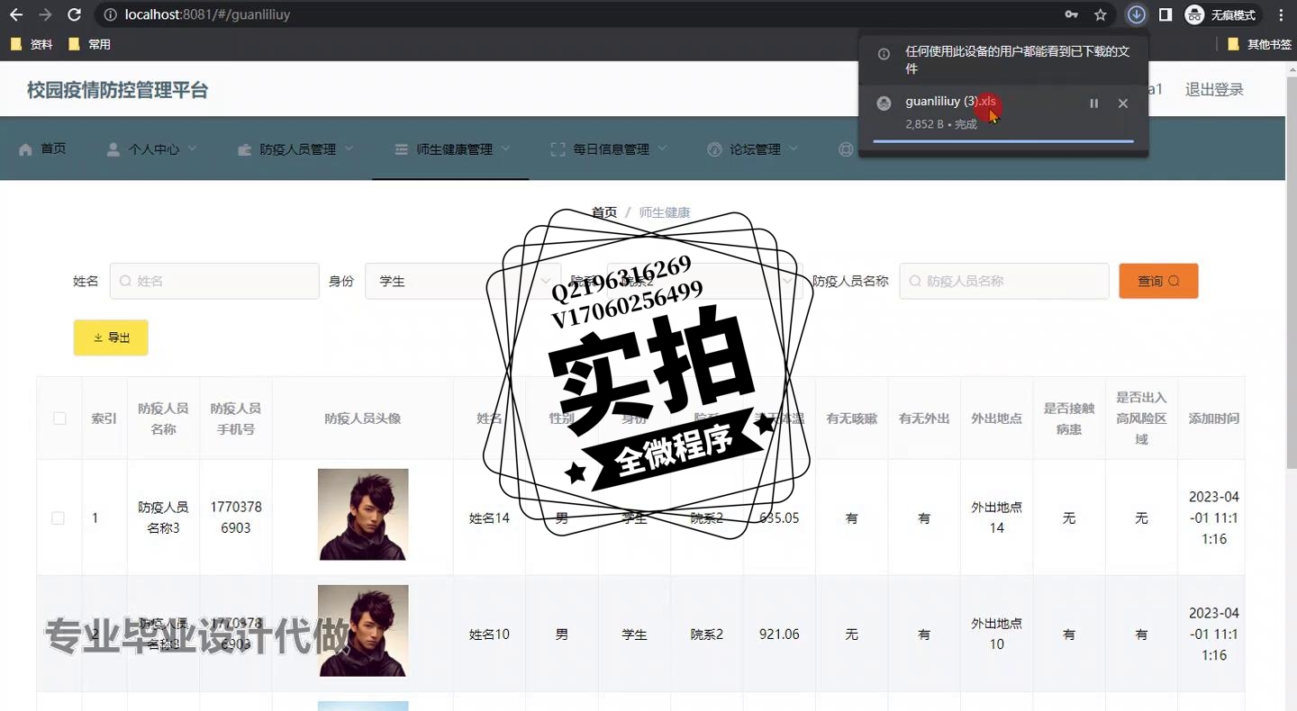Expand the 防疫人员管理 menu
Viewport: 1297px width, 711px height.
point(295,149)
